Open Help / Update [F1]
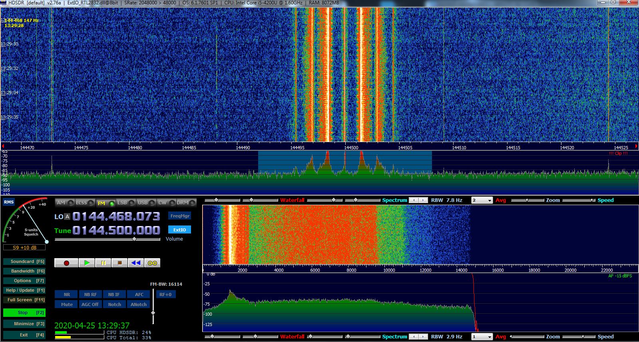Viewport: 639px width, 342px height. [24, 291]
